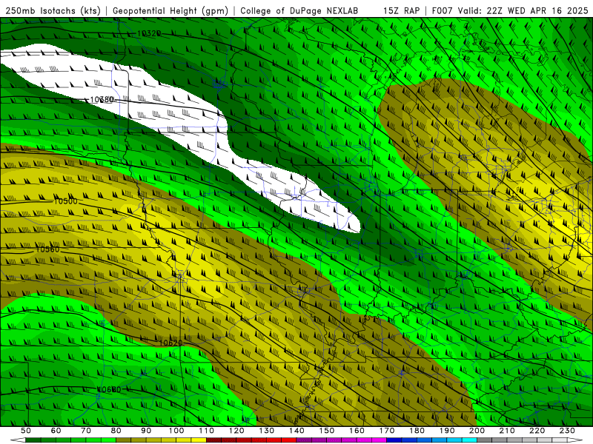The height and width of the screenshot is (444, 593).
Task: Click the "F007 Valid: 22Z WED APR 16 2025" text
Action: point(510,10)
